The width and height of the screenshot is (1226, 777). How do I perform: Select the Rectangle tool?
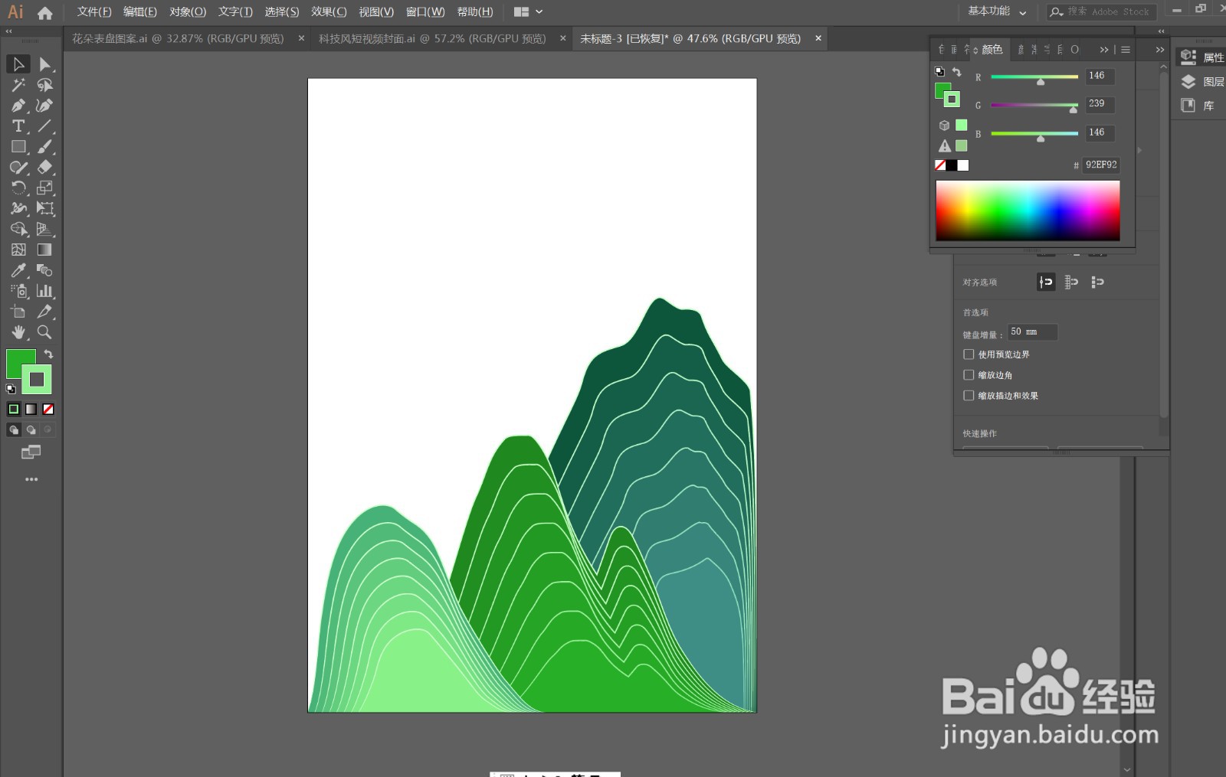click(x=18, y=147)
